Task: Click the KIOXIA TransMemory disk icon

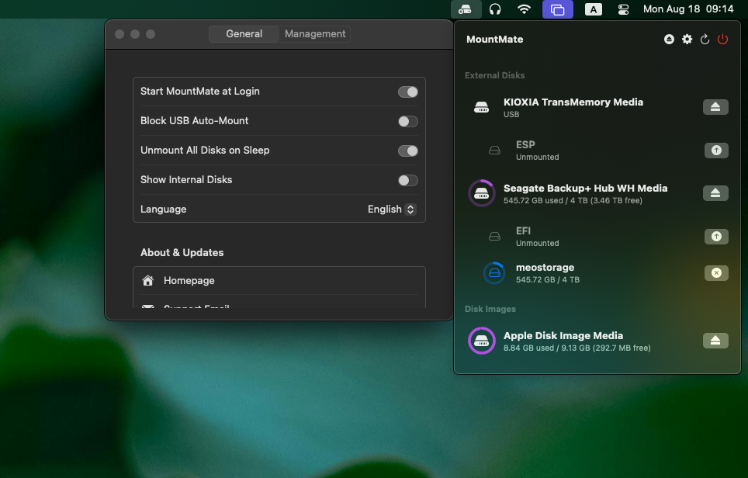Action: click(x=481, y=107)
